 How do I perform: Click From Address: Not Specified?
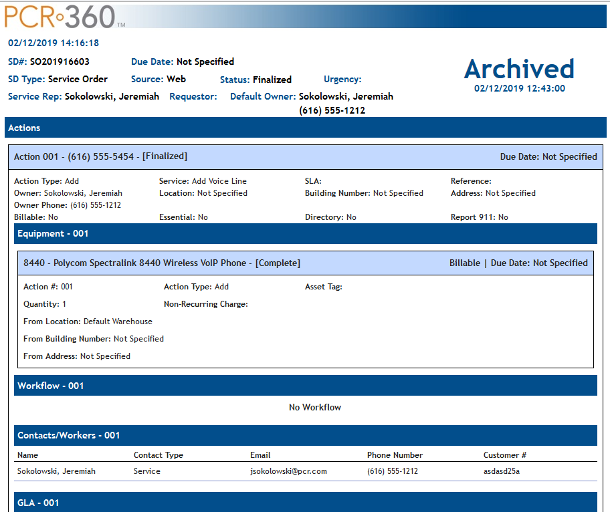(x=77, y=356)
